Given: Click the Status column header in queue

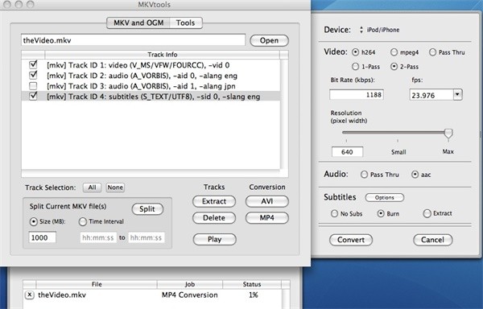Looking at the screenshot, I should click(x=252, y=284).
